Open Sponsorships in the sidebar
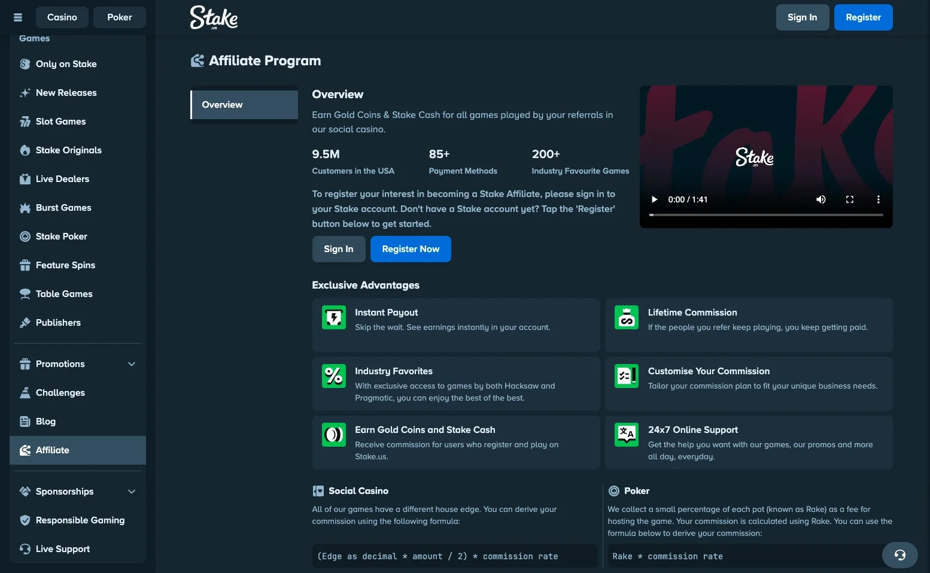 (78, 492)
